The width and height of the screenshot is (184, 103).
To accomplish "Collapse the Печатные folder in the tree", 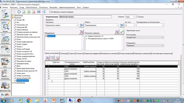I will [x=18, y=18].
